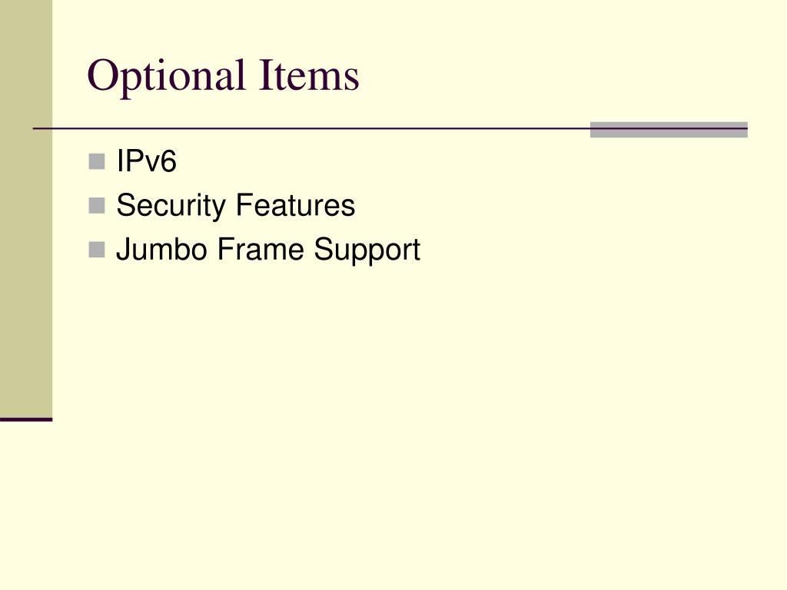The width and height of the screenshot is (787, 590).
Task: Click the word 'Frame' in the third bullet
Action: 261,249
